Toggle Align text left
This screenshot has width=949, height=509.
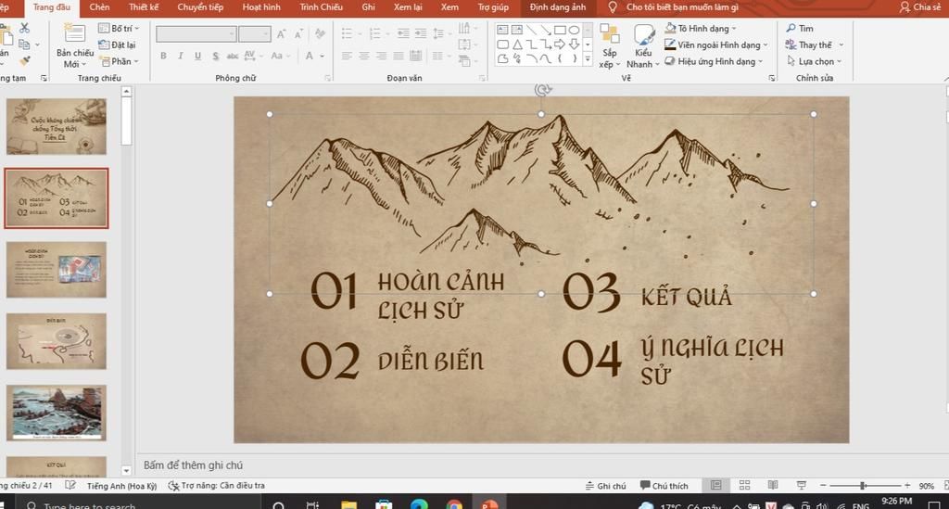347,56
